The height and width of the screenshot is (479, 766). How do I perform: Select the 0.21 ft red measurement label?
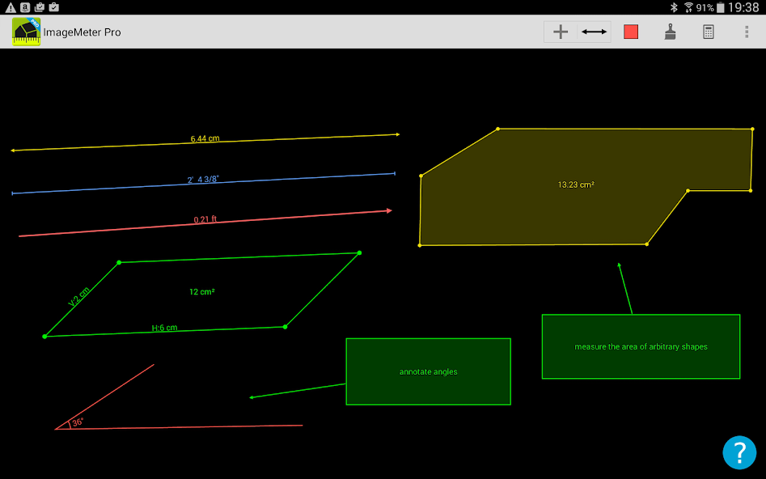tap(205, 219)
